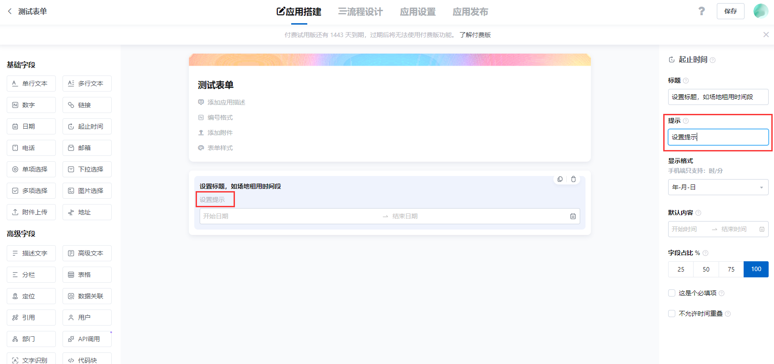Go back using the arrow beside 测试表单
The width and height of the screenshot is (774, 364).
[x=10, y=11]
